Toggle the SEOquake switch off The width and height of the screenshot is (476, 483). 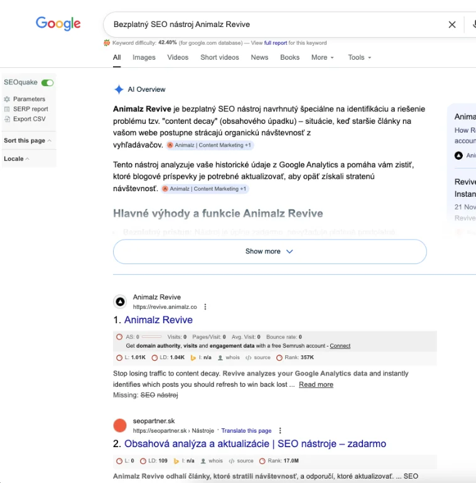click(47, 82)
